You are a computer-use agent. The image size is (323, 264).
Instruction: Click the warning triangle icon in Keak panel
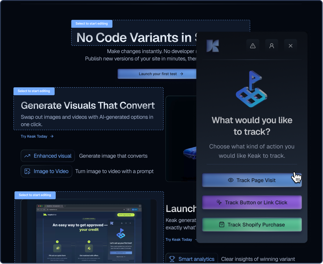(253, 46)
